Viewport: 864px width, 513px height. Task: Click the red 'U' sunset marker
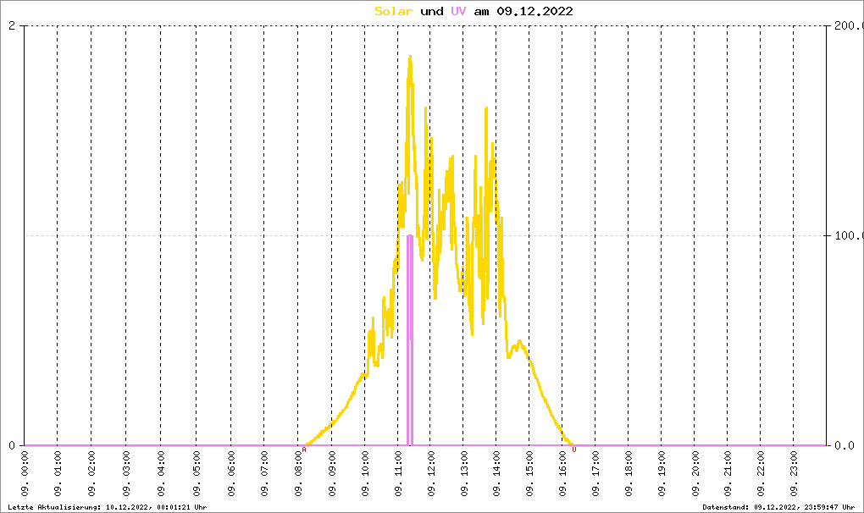point(574,450)
